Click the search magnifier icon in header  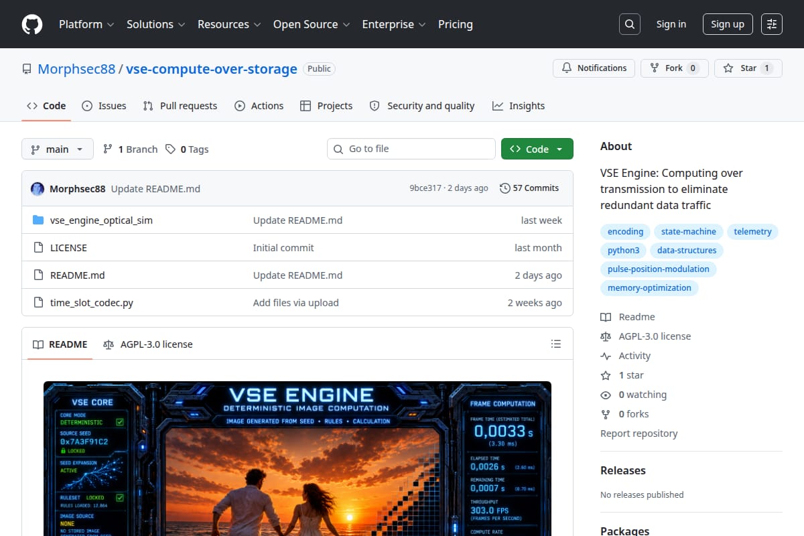coord(629,24)
